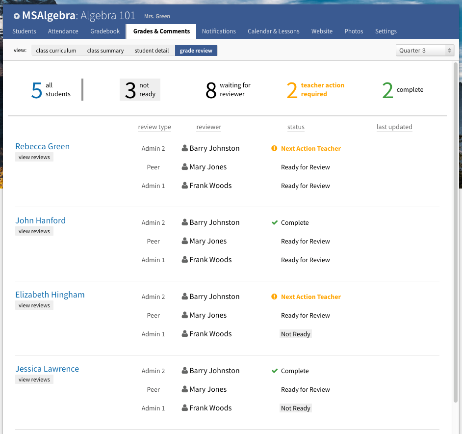Image resolution: width=462 pixels, height=434 pixels.
Task: Click person icon beside Barry Johnston in Rebecca's row
Action: pos(184,148)
